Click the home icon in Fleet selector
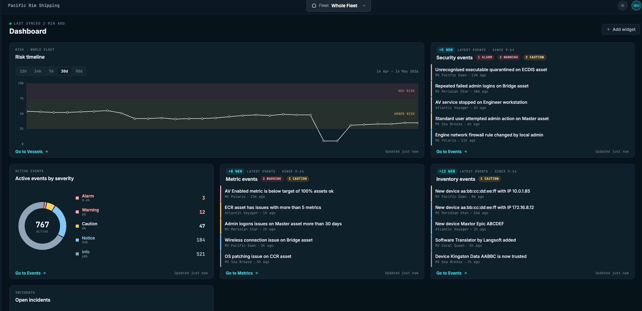Viewport: 642px width, 311px height. coord(314,6)
